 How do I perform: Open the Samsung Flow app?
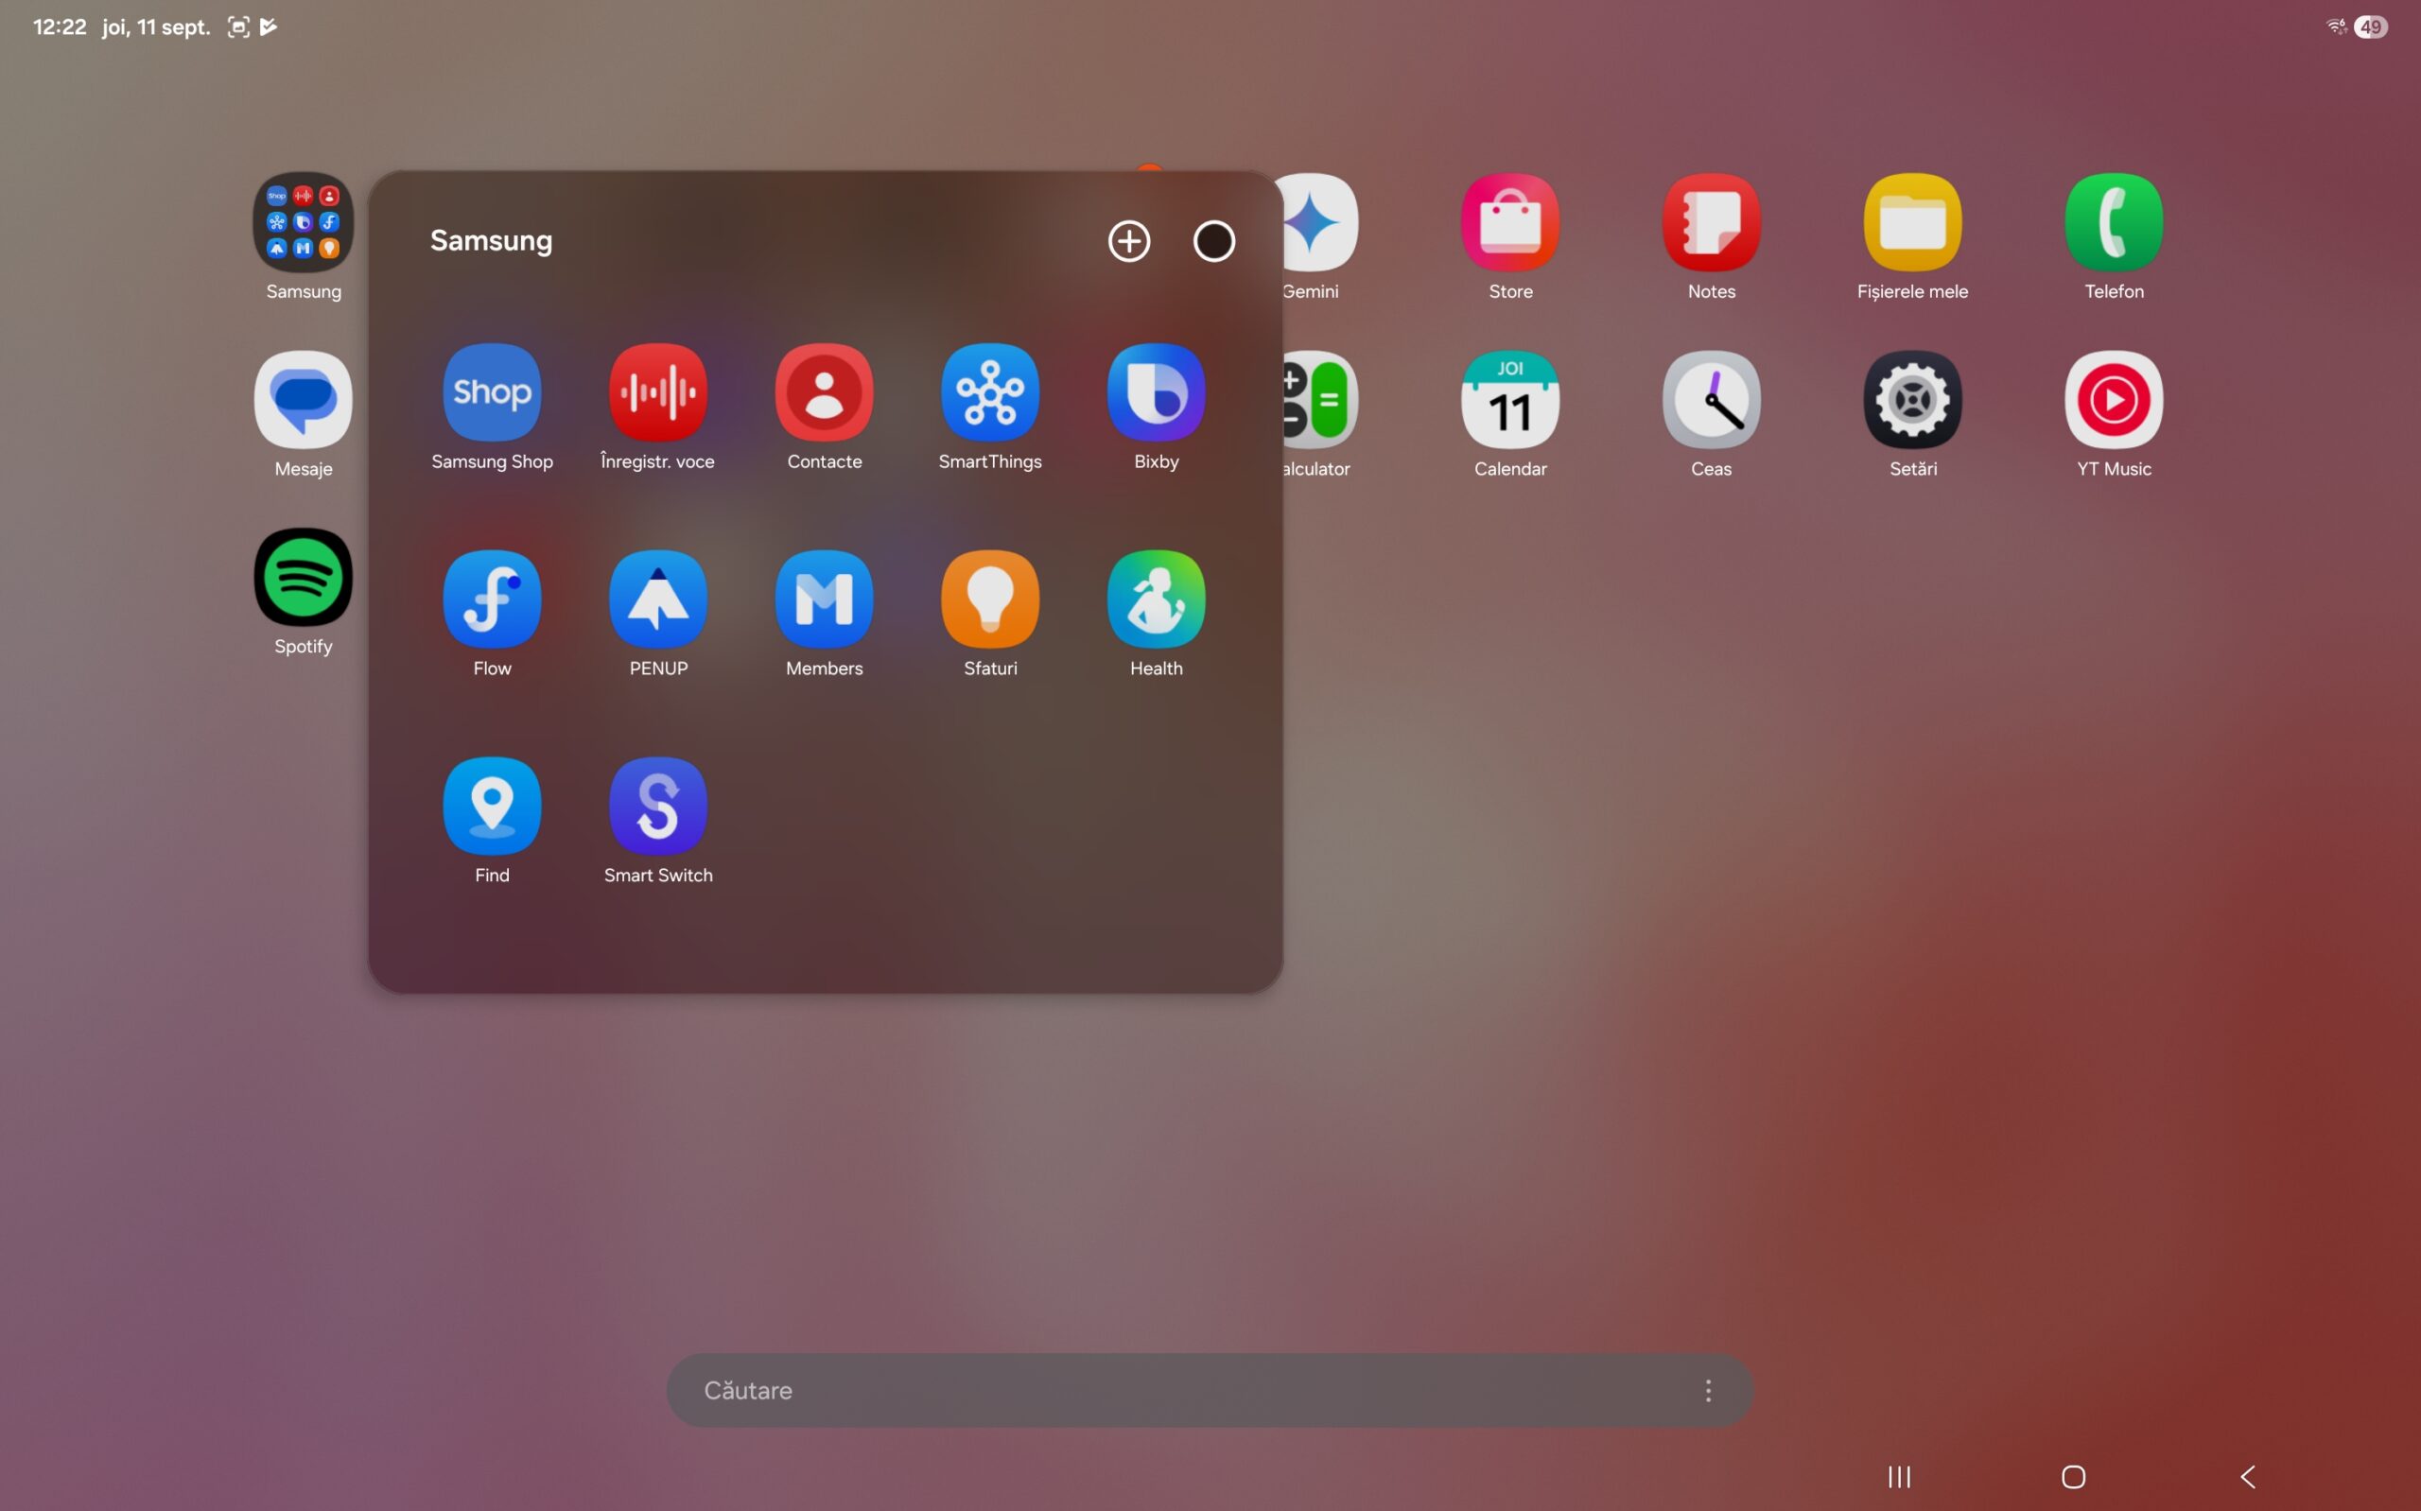coord(492,599)
